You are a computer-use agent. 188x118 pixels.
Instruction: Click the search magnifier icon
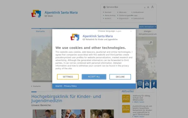(151, 42)
